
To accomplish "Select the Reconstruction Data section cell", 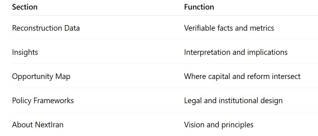I will (x=46, y=28).
